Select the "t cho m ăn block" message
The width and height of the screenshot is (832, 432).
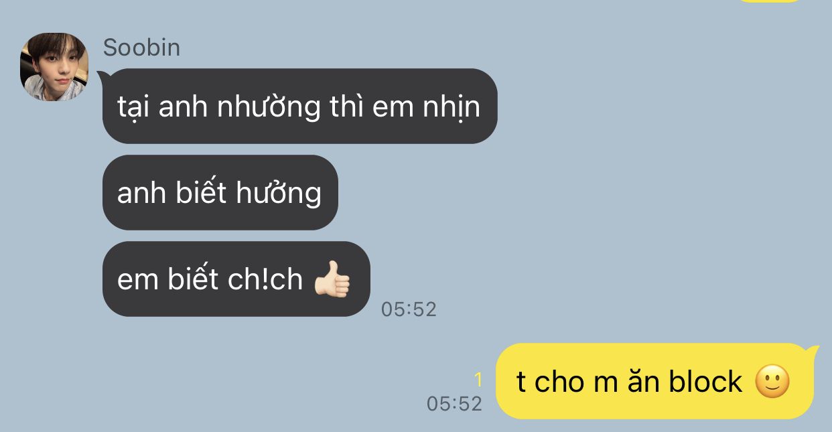point(654,381)
